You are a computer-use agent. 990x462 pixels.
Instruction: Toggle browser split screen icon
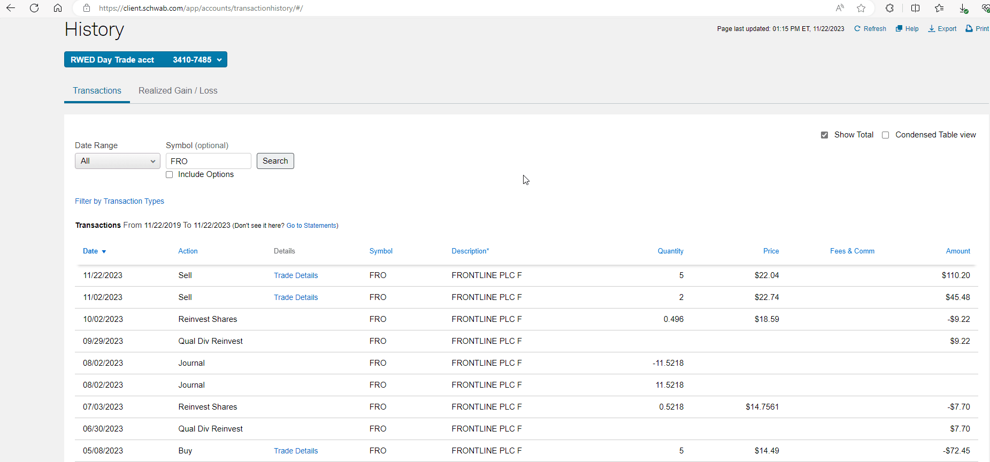point(915,8)
